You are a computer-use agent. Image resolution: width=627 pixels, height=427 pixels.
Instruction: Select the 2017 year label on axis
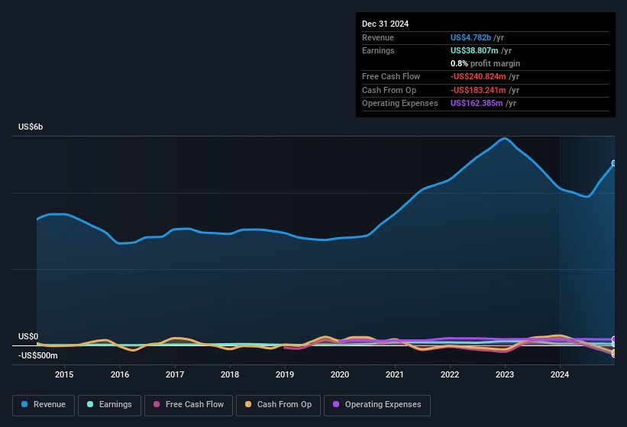pos(175,374)
